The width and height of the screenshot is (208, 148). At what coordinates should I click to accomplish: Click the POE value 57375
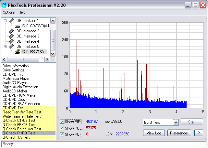click(x=91, y=128)
